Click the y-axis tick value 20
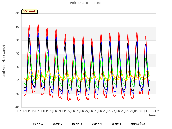This screenshot has width=172, height=129. pyautogui.click(x=17, y=67)
